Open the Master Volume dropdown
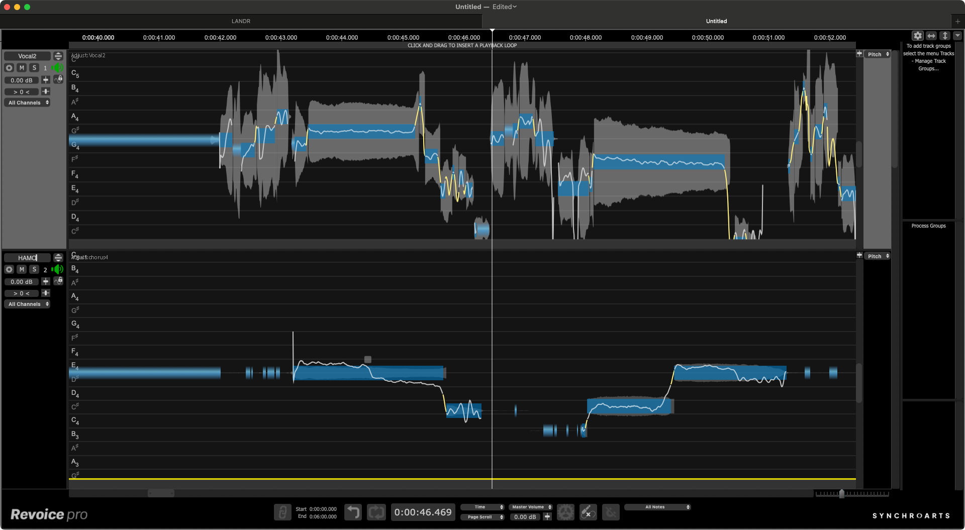 point(530,507)
